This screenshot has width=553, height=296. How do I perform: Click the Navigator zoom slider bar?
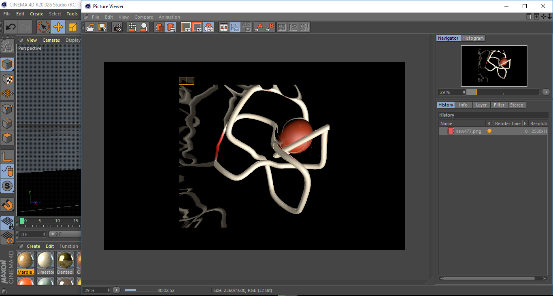(x=503, y=92)
